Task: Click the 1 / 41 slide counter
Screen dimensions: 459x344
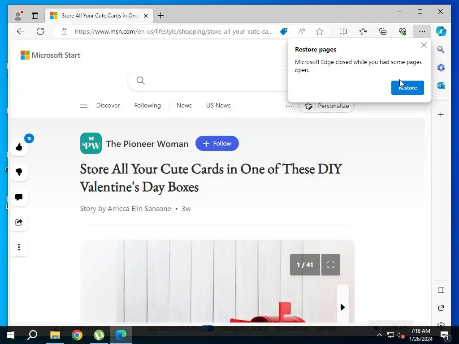Action: [305, 265]
